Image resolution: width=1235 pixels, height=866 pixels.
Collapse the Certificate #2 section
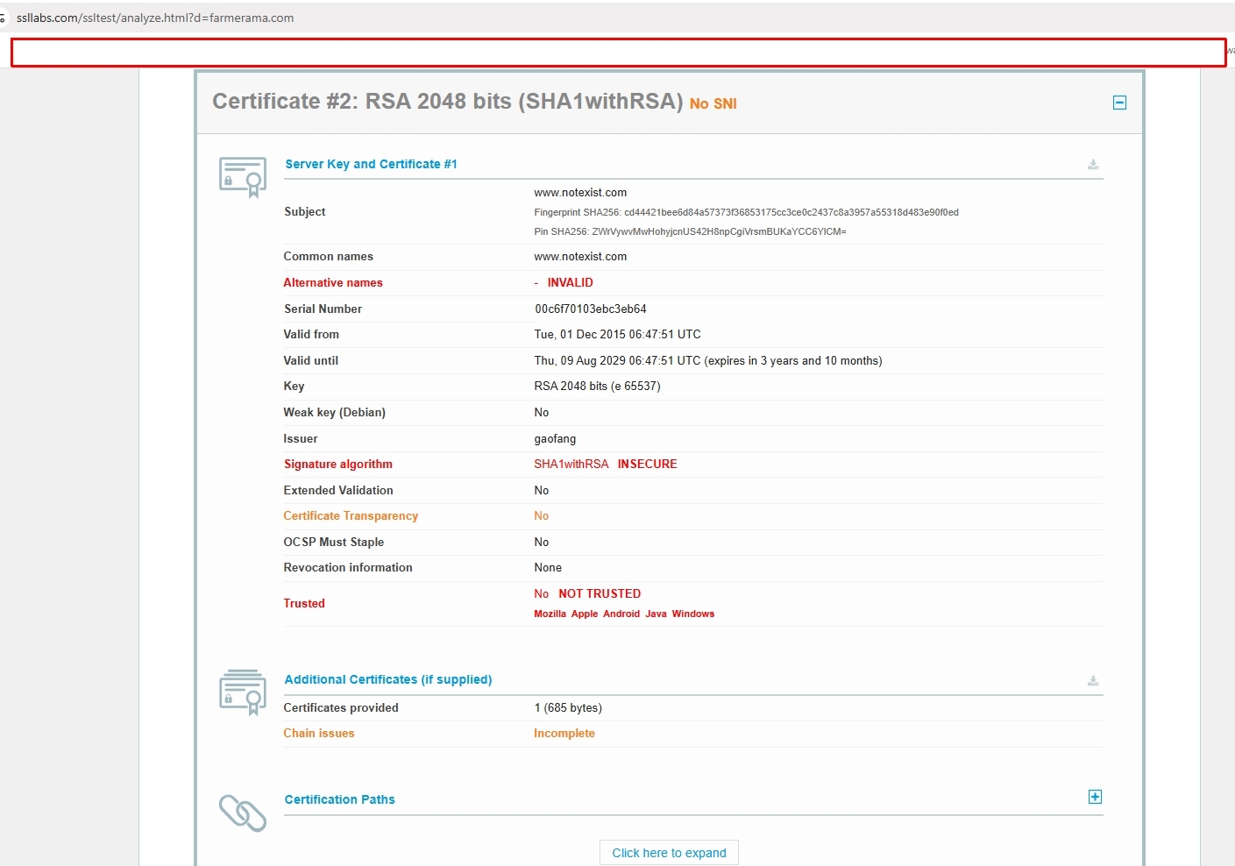[x=1119, y=103]
